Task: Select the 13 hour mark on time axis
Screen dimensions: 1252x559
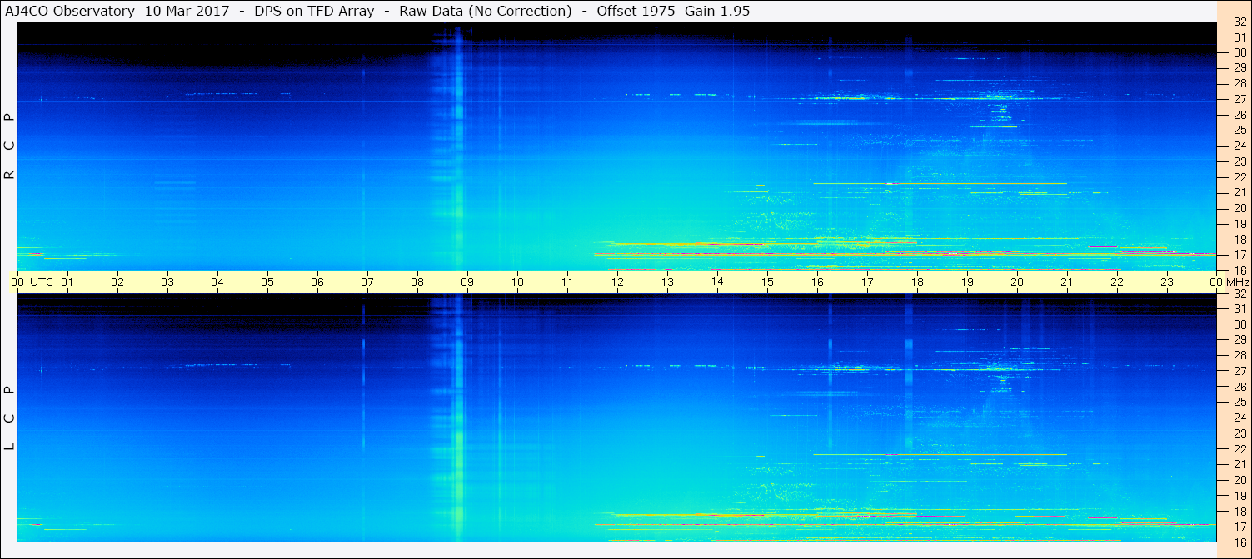Action: coord(667,282)
